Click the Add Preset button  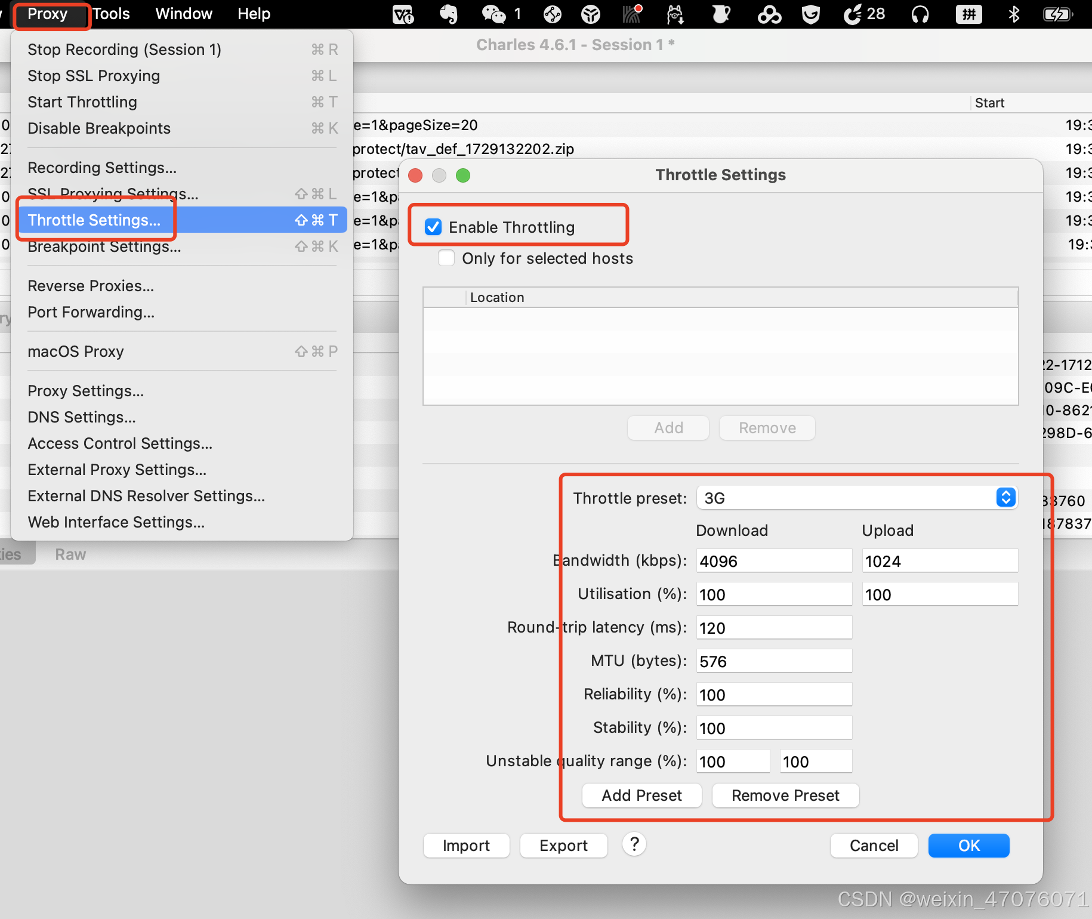point(642,795)
